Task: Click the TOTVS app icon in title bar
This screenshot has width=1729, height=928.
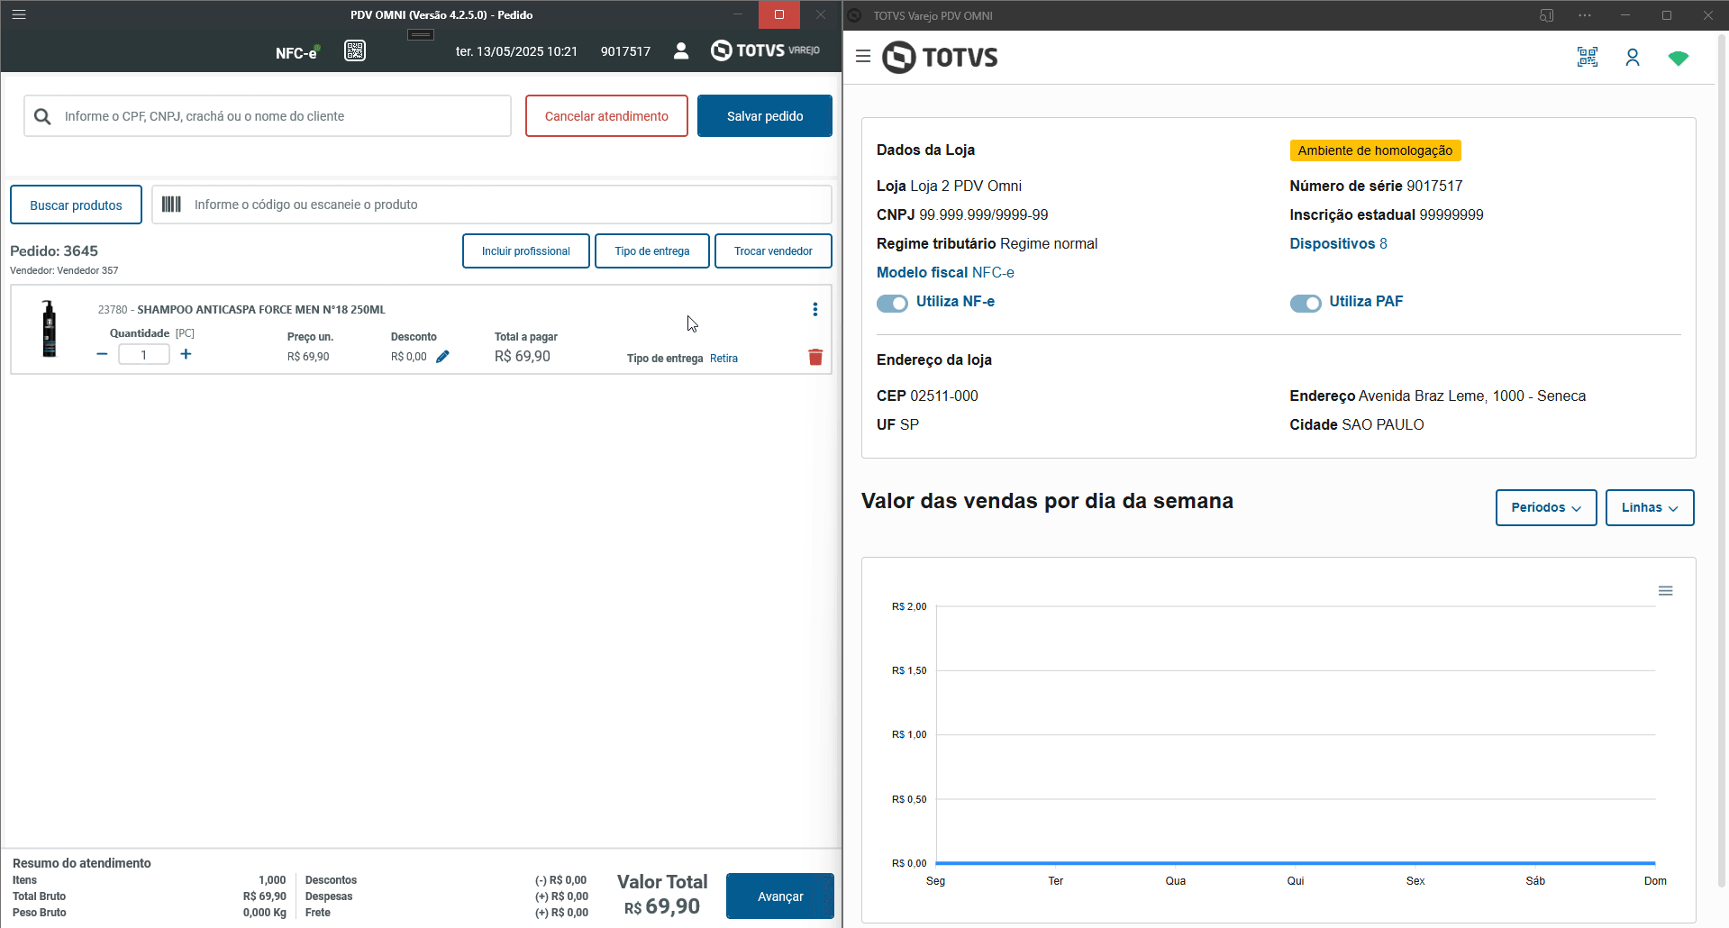Action: pyautogui.click(x=854, y=15)
